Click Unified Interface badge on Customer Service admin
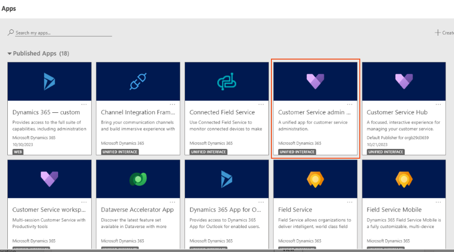This screenshot has height=252, width=454. click(297, 152)
